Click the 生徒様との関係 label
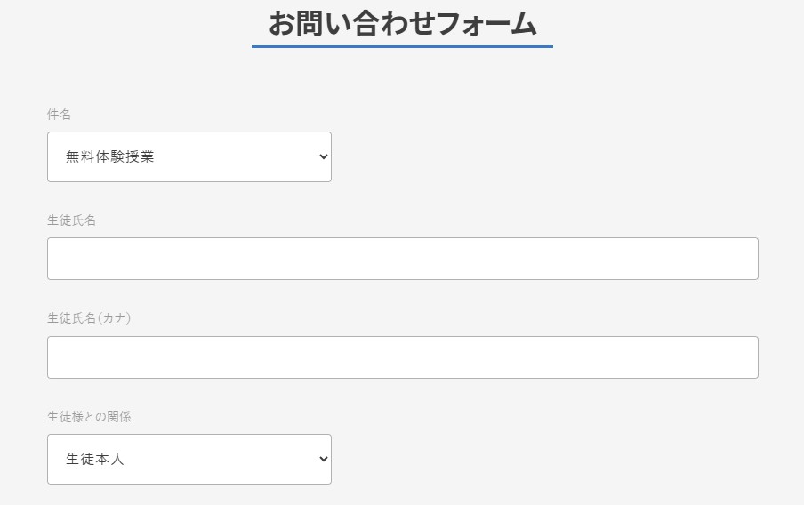Screen dimensions: 804x505 (x=89, y=416)
